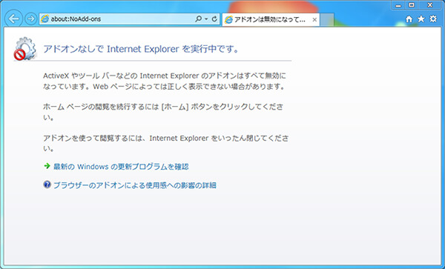This screenshot has height=269, width=445.
Task: Open link ブラウザーのアドオンによる使用感への影響の詳細
Action: [135, 185]
